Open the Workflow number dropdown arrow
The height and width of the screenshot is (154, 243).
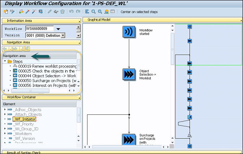[x=58, y=29]
